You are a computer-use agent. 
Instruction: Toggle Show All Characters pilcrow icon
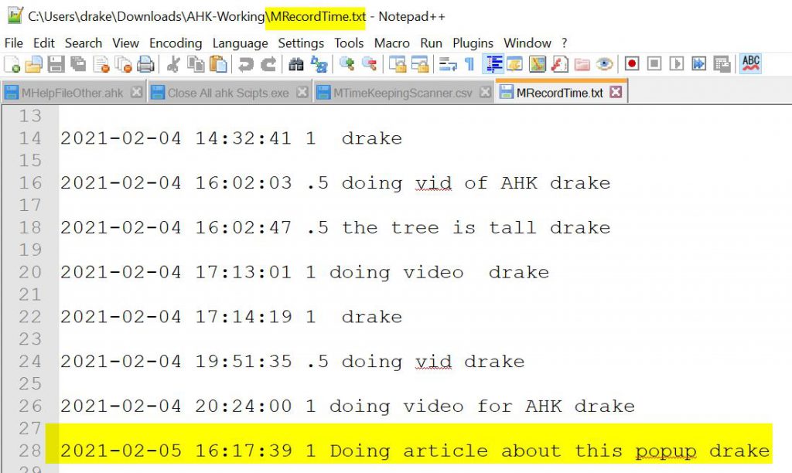click(469, 64)
